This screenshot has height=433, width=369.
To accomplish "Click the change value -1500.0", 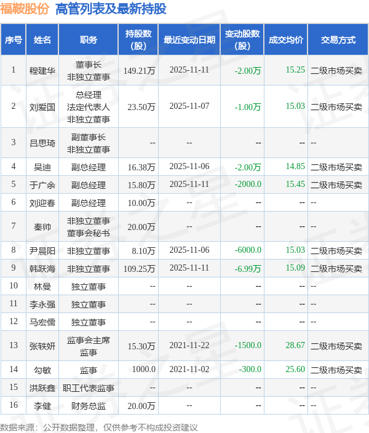I will click(248, 345).
